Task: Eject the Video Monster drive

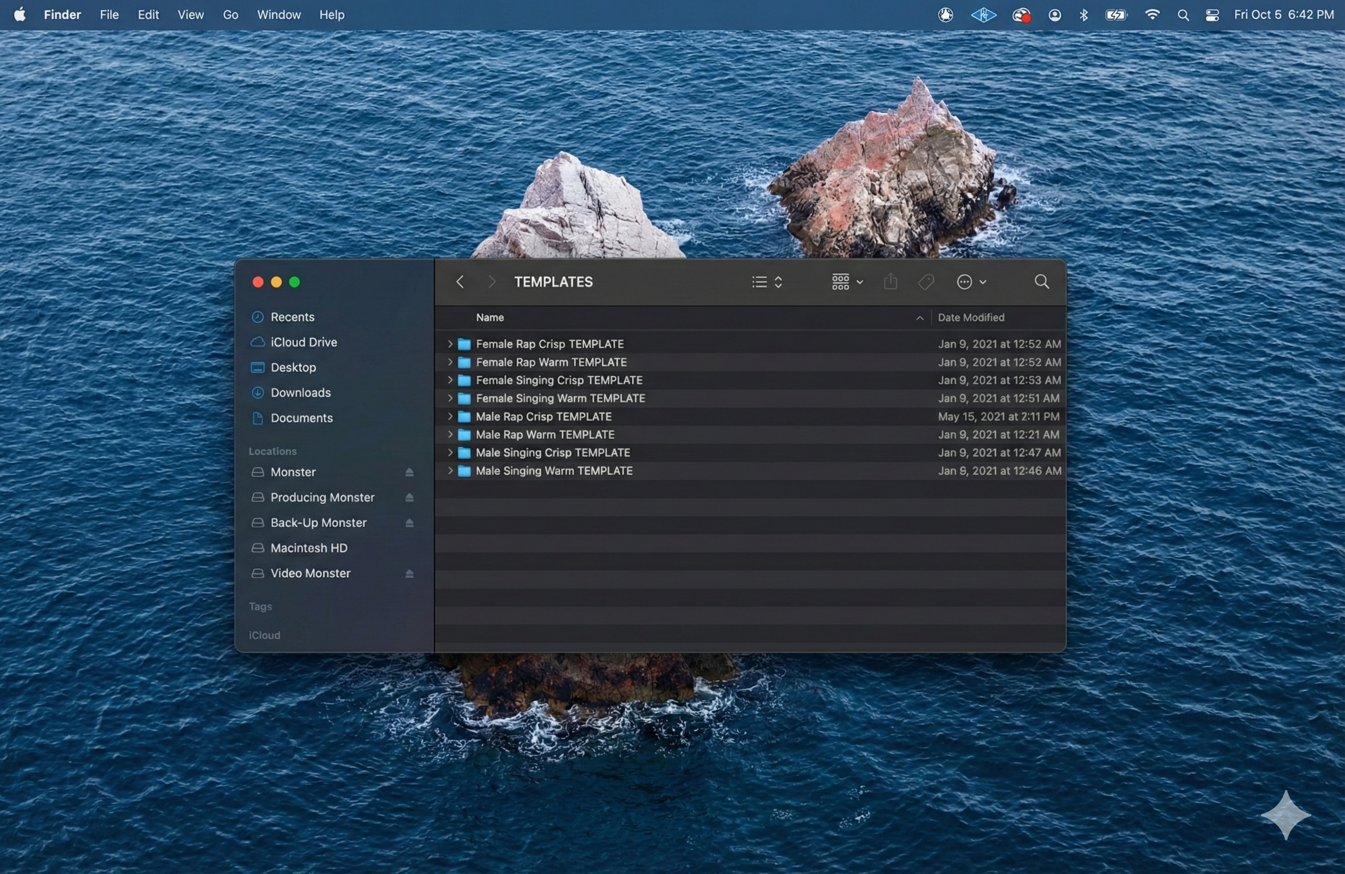Action: [x=409, y=574]
